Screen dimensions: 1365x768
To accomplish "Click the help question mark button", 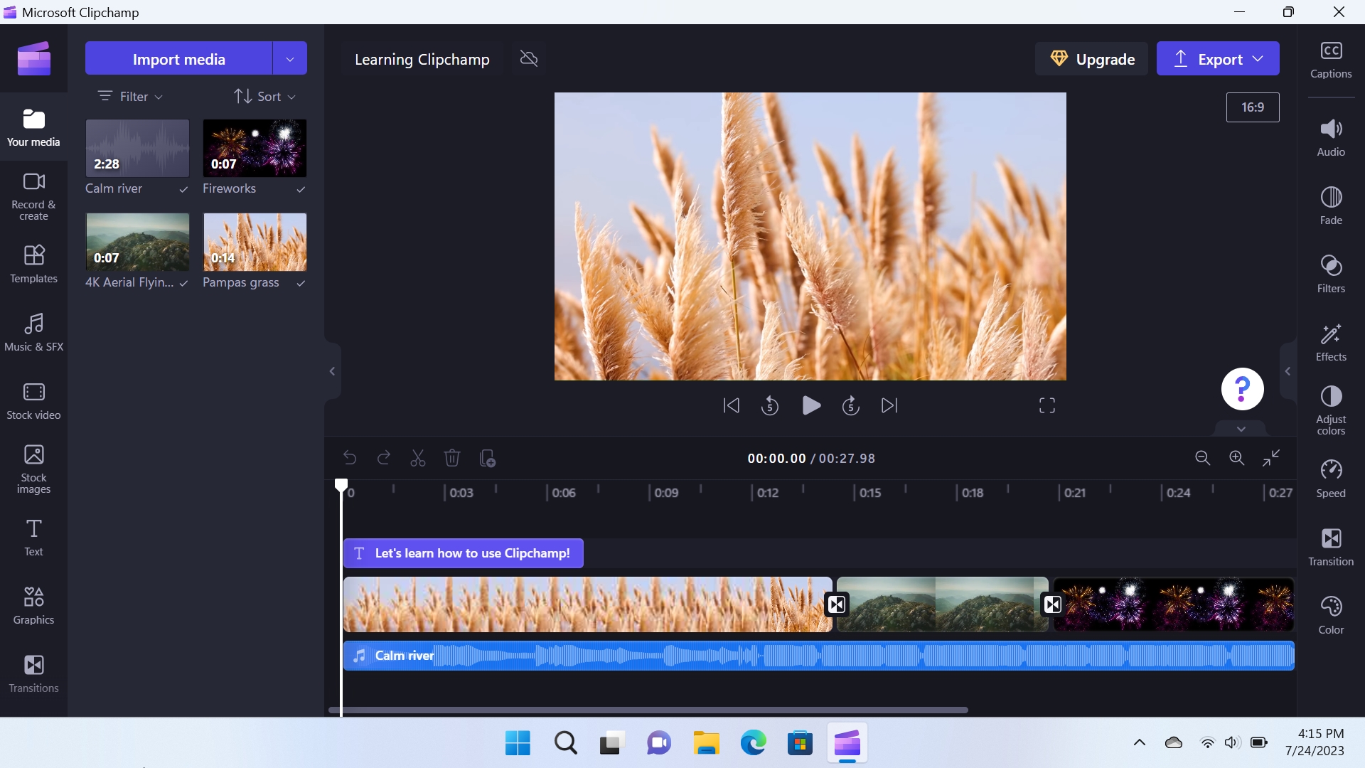I will [x=1242, y=389].
